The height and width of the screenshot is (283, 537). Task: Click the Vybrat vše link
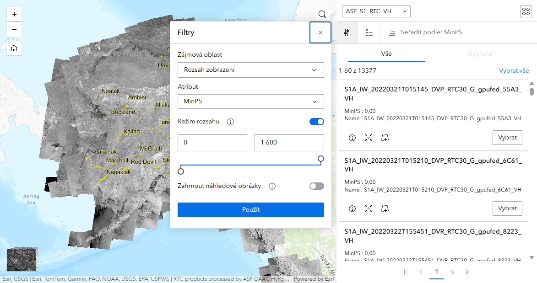514,70
